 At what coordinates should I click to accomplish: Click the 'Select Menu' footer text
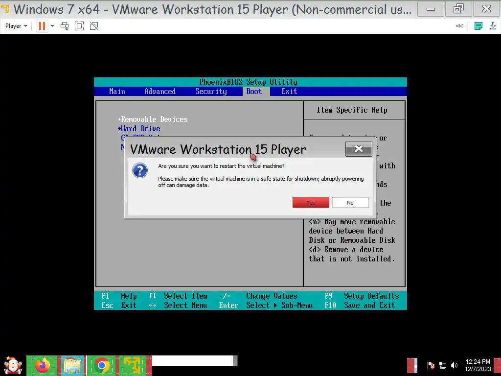coord(185,305)
